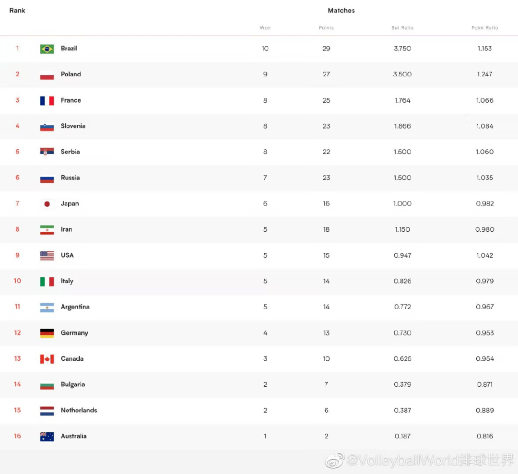Select the France flag icon
518x474 pixels.
click(x=47, y=100)
